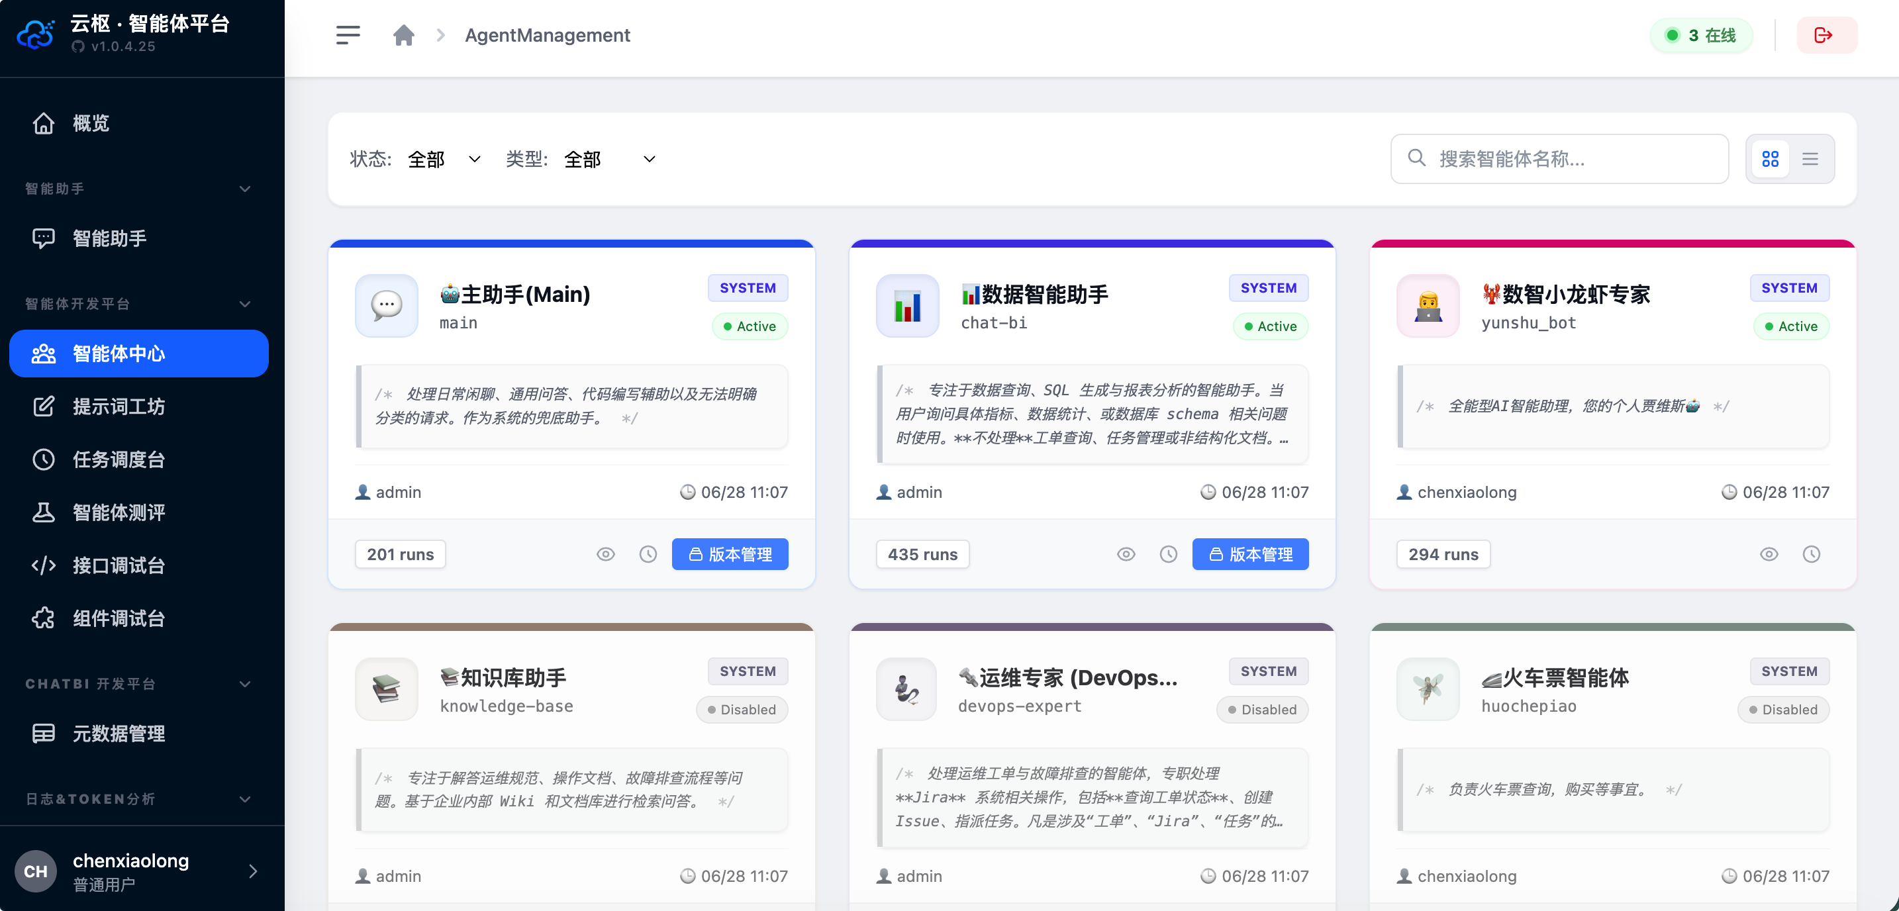Expand the chenxiaolong user profile arrow
Image resolution: width=1899 pixels, height=911 pixels.
point(253,871)
